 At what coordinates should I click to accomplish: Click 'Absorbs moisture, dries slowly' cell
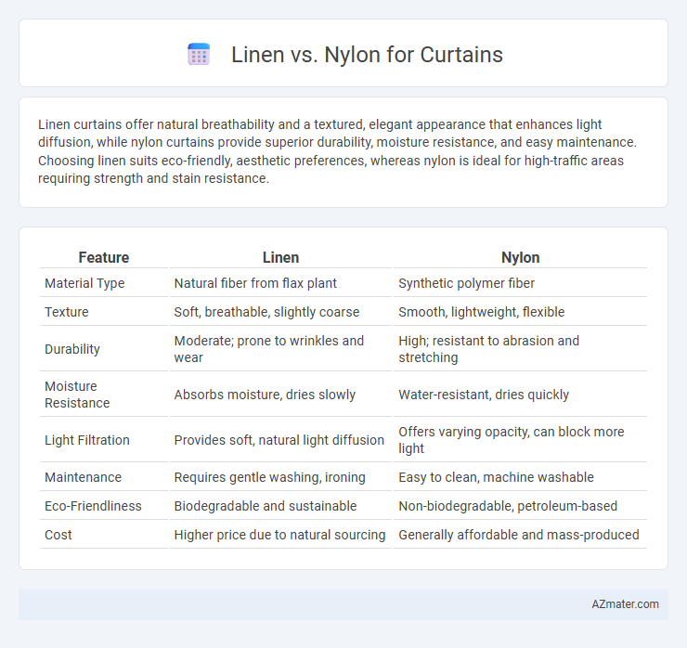point(265,395)
